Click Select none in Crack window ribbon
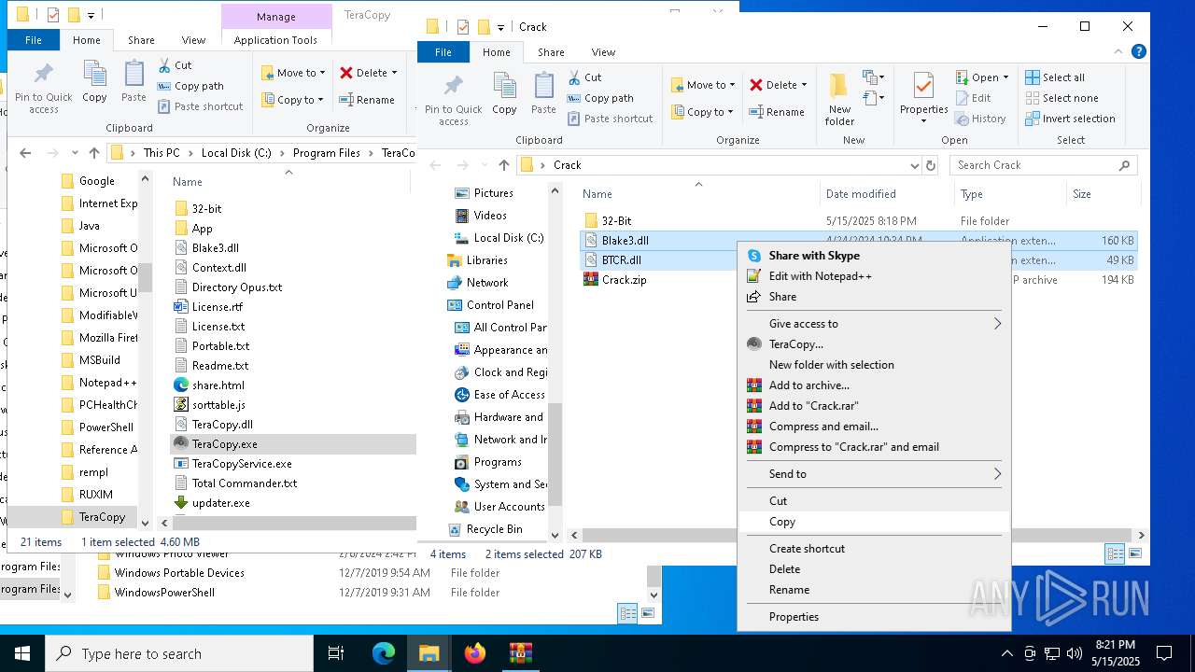1195x672 pixels. [x=1061, y=98]
